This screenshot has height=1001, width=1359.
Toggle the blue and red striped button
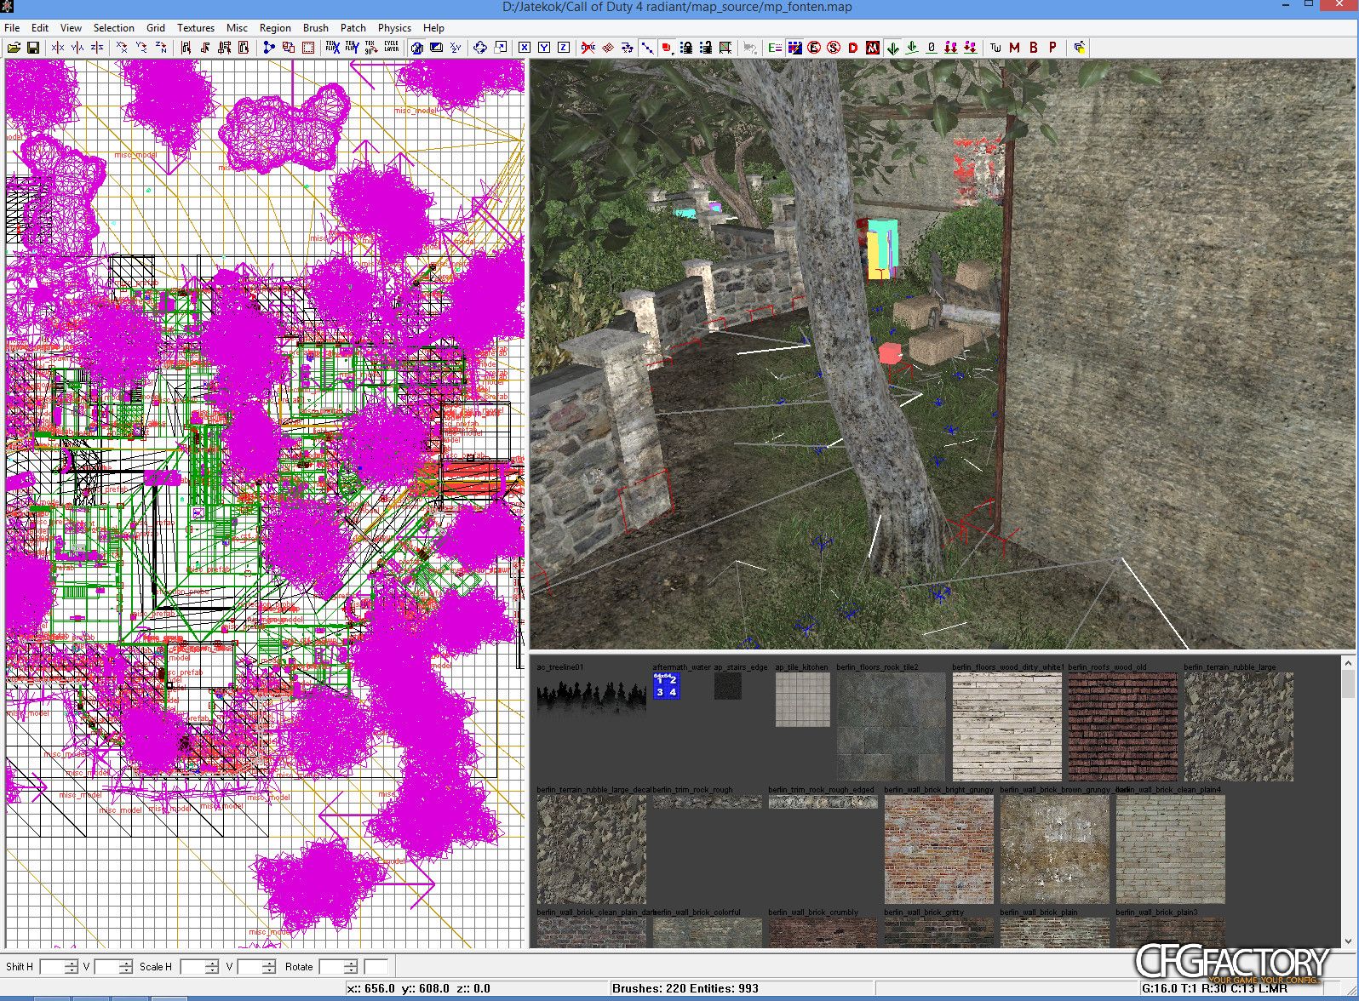tap(794, 48)
